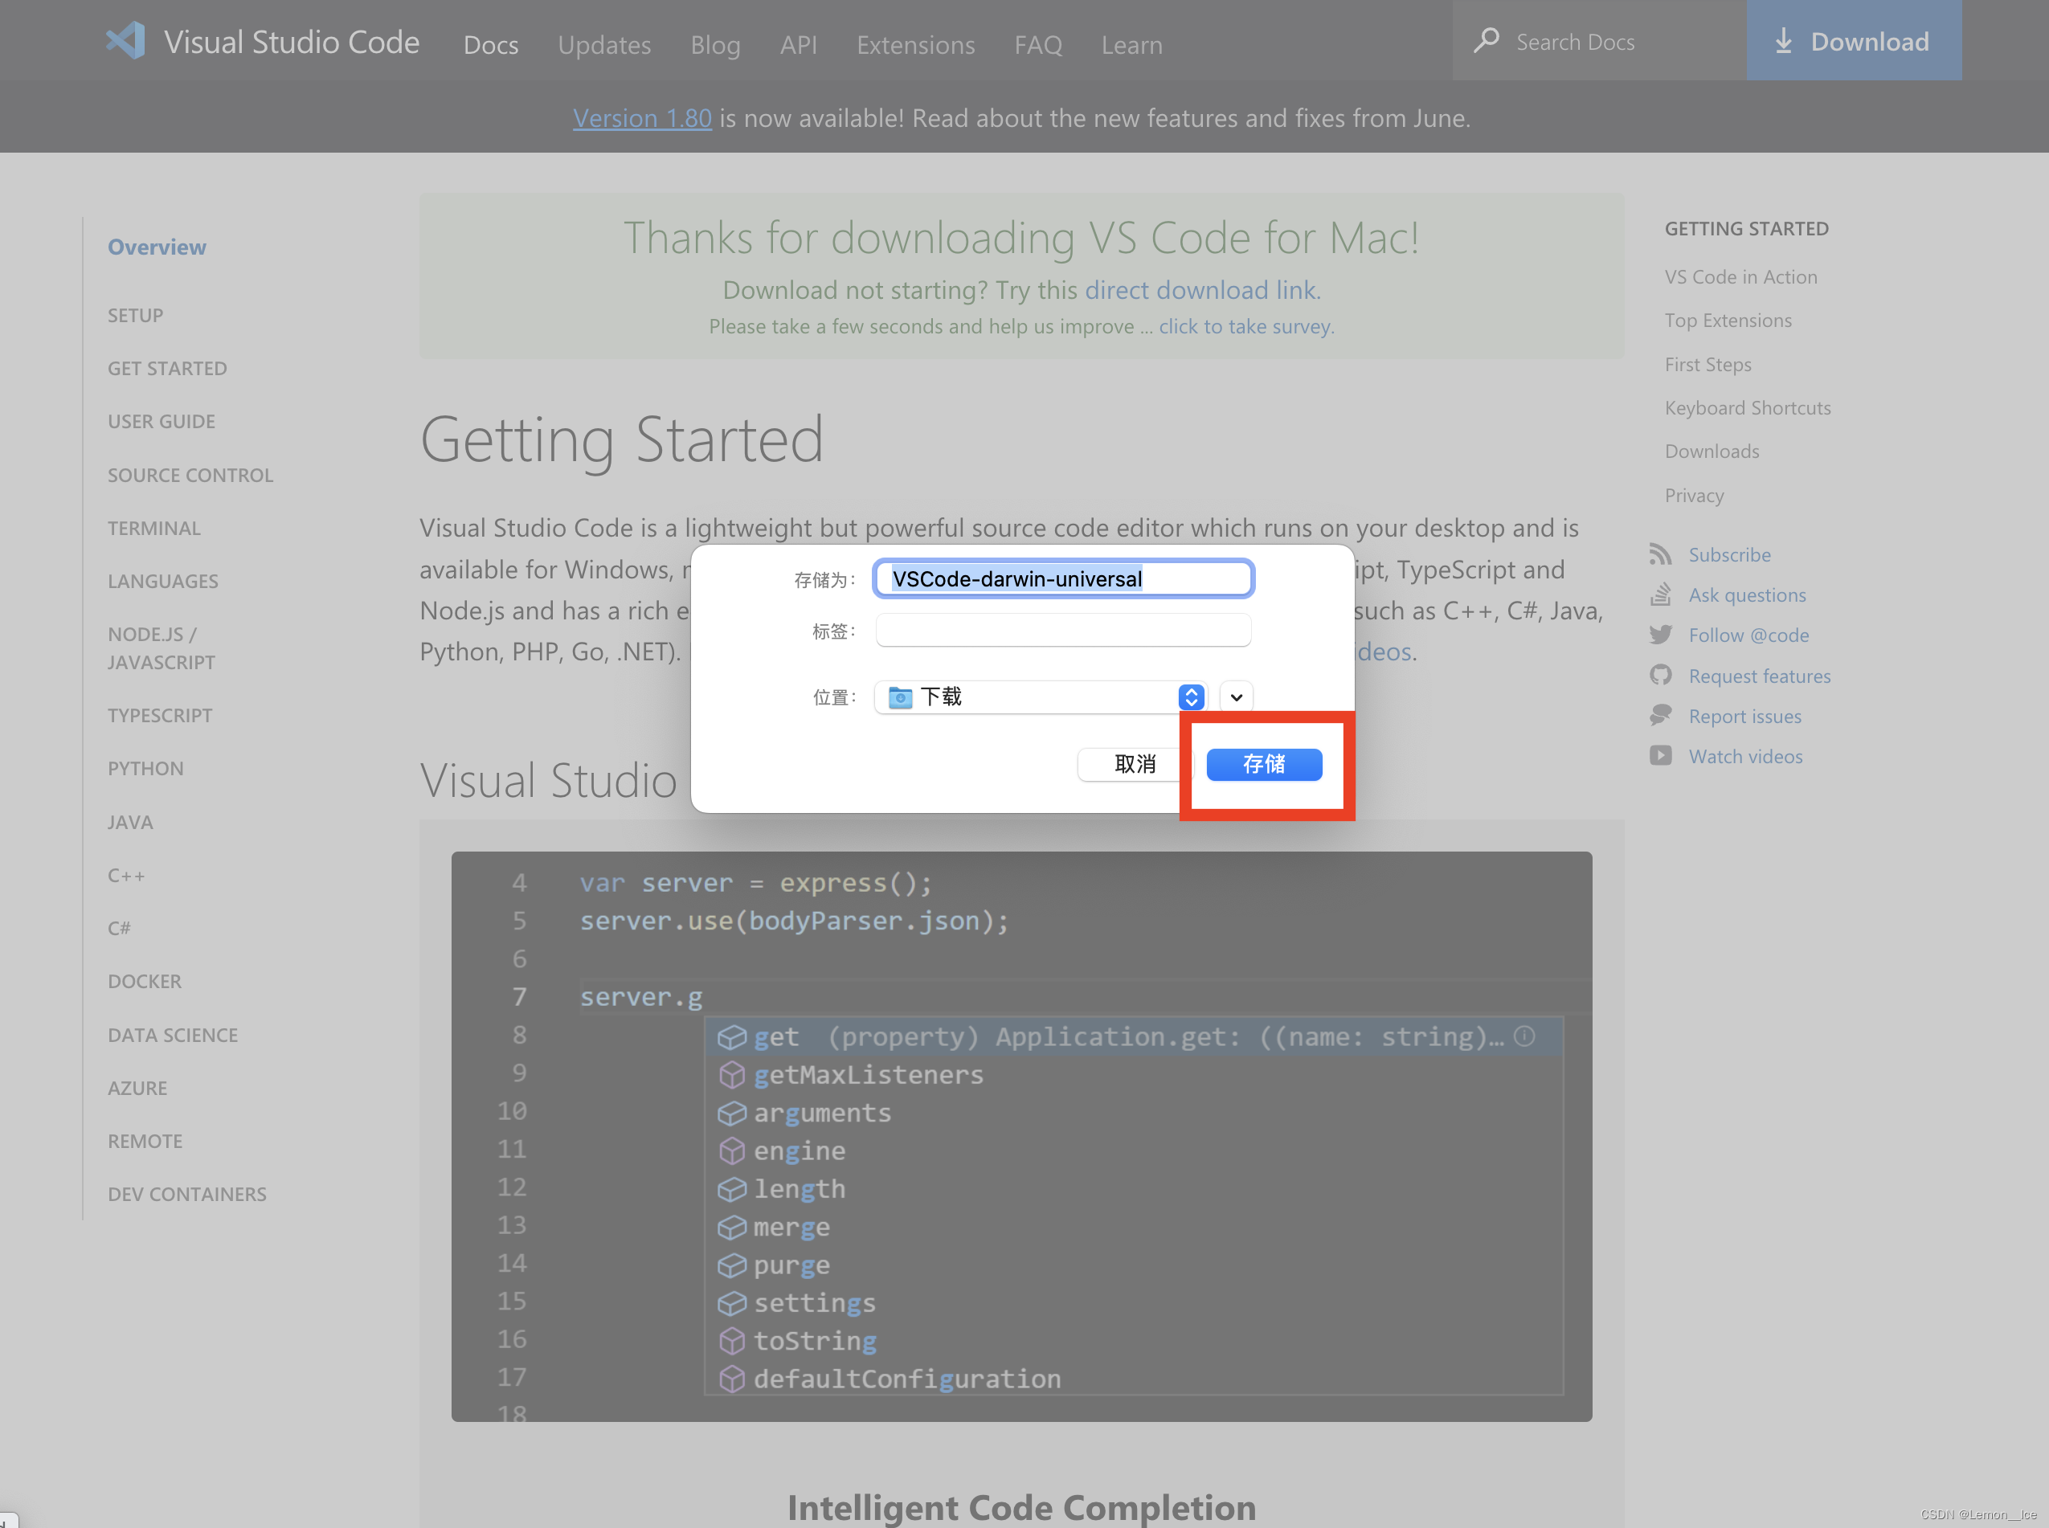
Task: Click the Report issues chat icon
Action: click(x=1660, y=715)
